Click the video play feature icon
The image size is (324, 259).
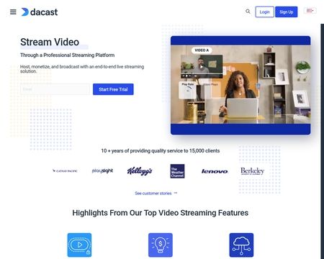point(79,245)
